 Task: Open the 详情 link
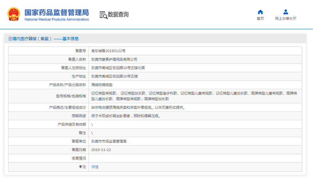95,167
